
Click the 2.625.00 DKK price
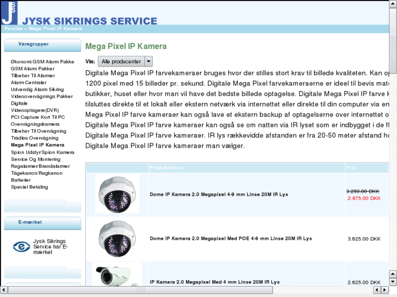(364, 282)
